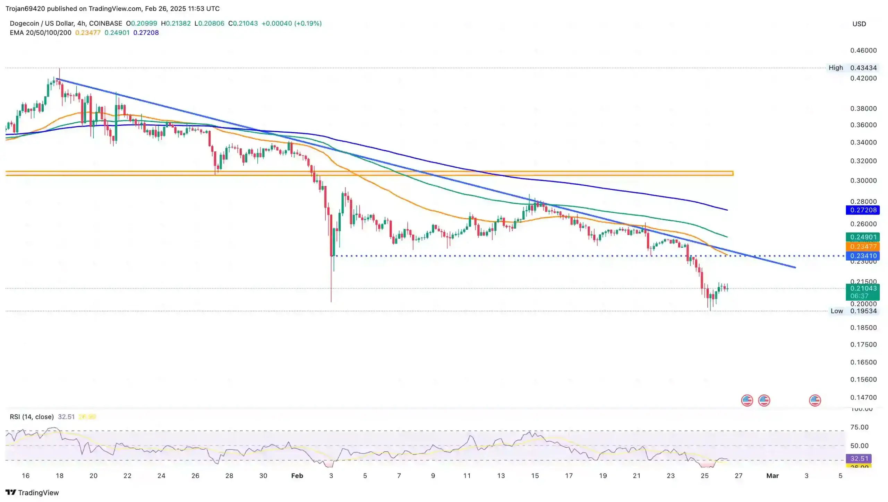
Task: Click the Low 0.19534 label
Action: coord(853,311)
